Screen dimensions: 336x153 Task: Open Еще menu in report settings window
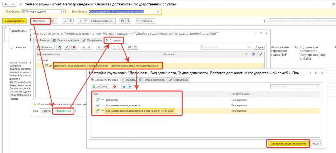click(x=259, y=47)
